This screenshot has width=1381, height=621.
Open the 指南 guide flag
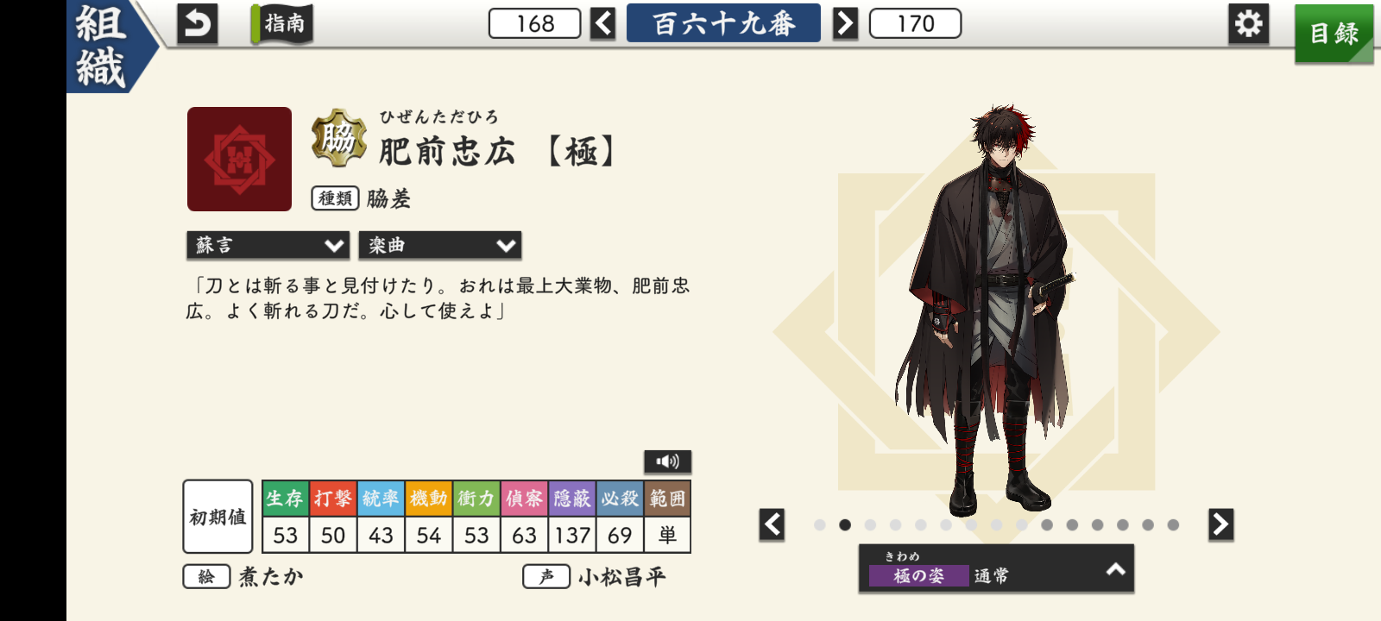[x=282, y=24]
